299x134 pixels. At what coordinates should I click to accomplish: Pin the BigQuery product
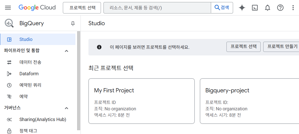click(73, 24)
